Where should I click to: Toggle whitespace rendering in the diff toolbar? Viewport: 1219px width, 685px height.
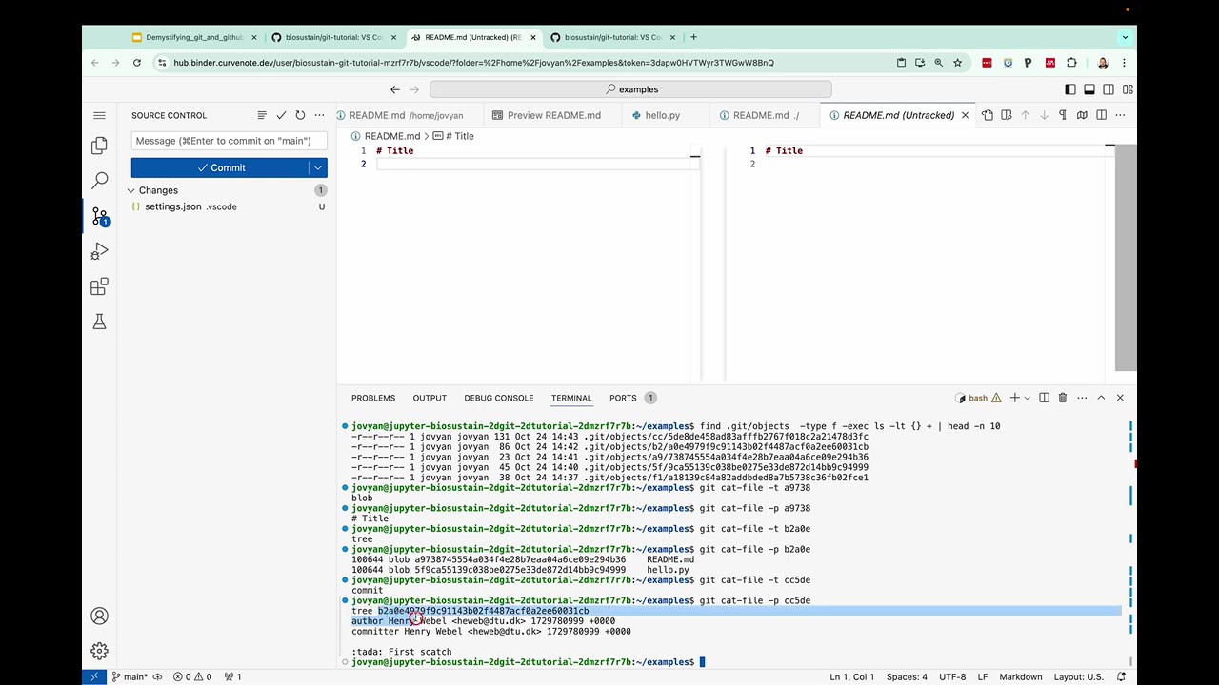tap(1063, 115)
